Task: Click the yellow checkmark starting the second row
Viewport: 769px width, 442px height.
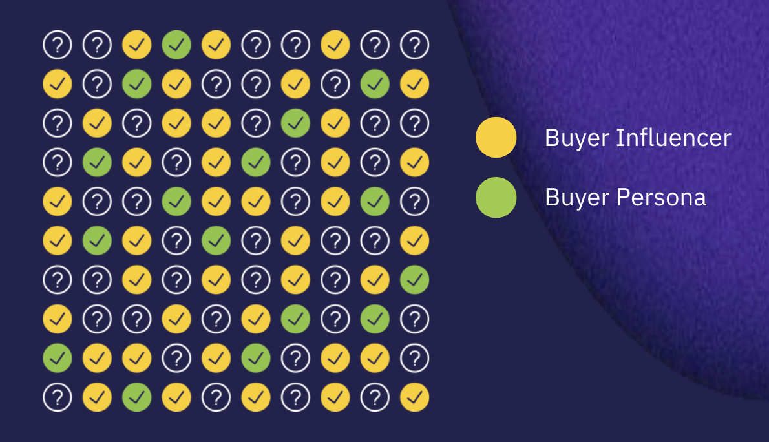Action: point(58,83)
